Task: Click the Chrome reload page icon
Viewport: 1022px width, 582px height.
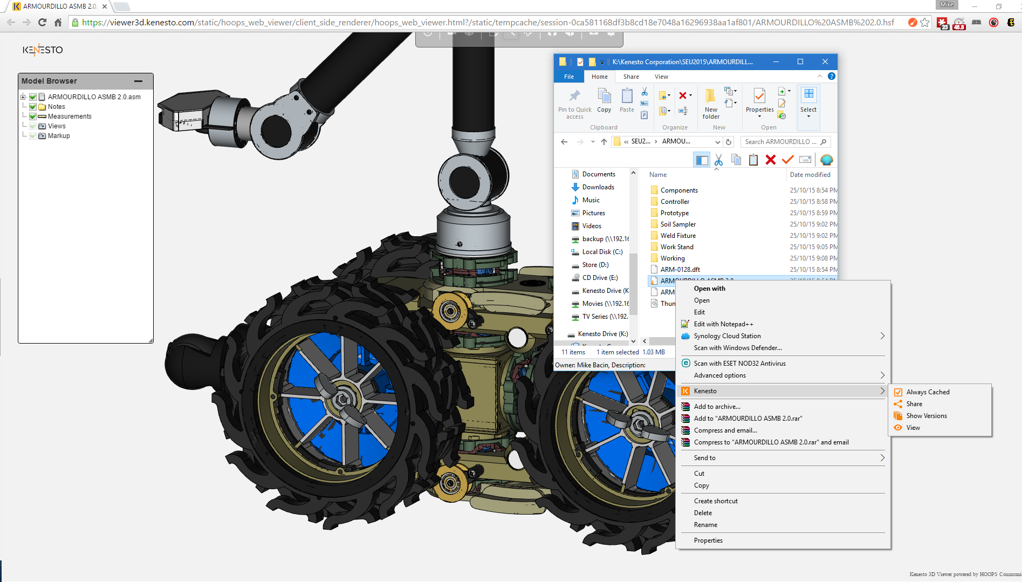Action: pyautogui.click(x=43, y=23)
